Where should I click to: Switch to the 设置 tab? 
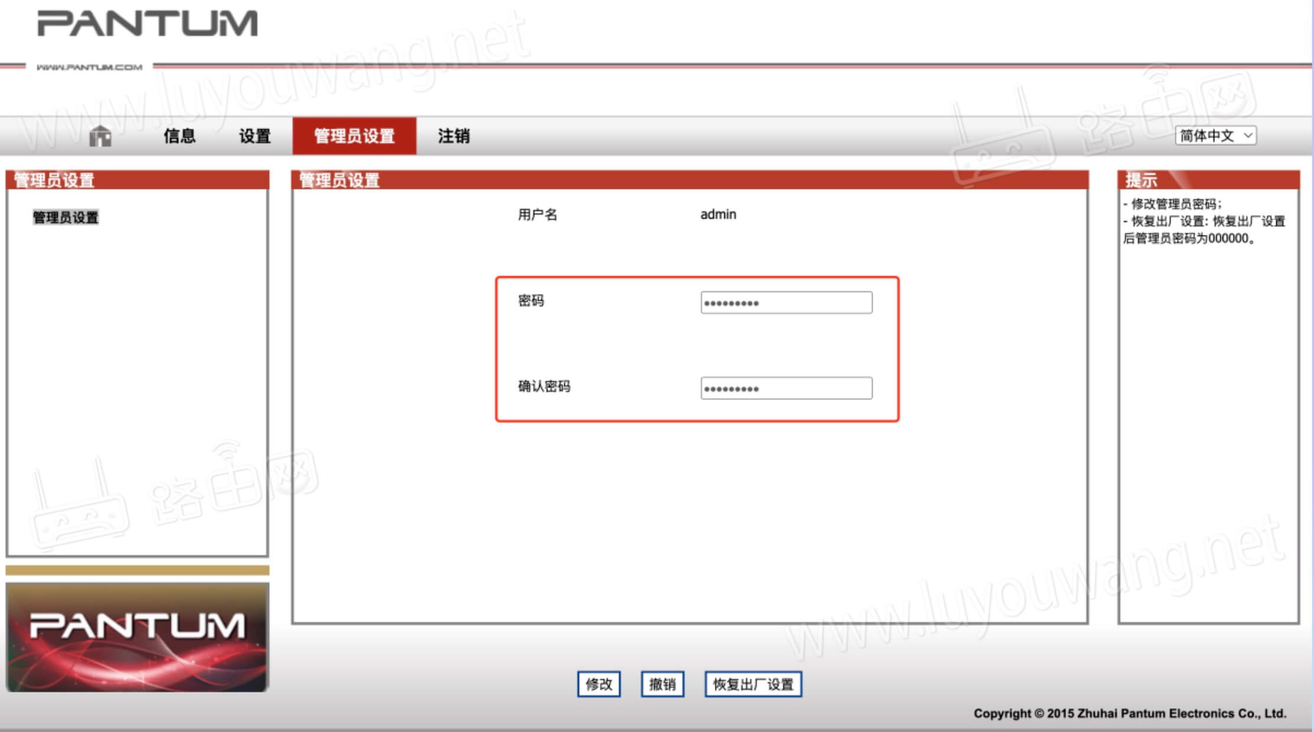tap(254, 136)
